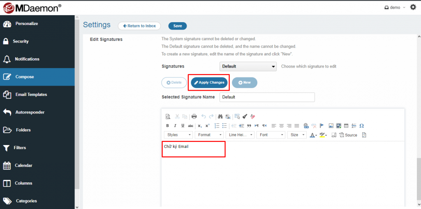Click the Apply Changes button
Screen dimensions: 421x209
pos(209,82)
